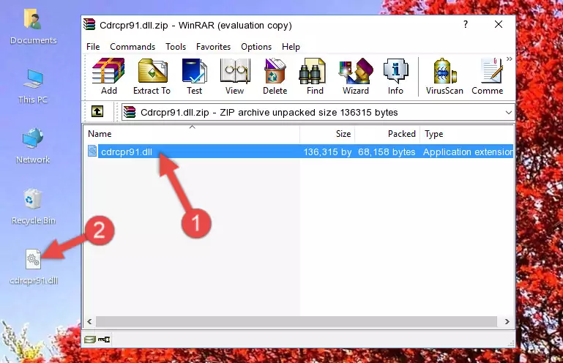Viewport: 563px width, 363px height.
Task: Start VirusScan on the archive
Action: point(444,76)
